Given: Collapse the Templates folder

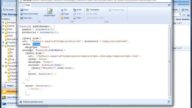Looking at the screenshot, I should 3,66.
